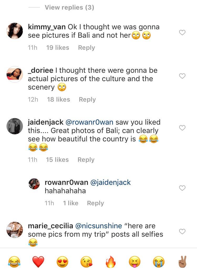Select the loudly crying emoji reaction
The width and height of the screenshot is (197, 277).
tap(159, 262)
